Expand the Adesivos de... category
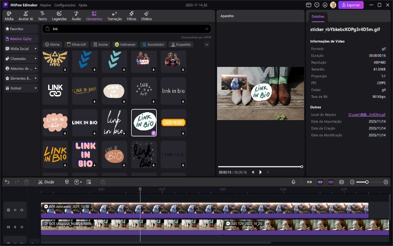The width and height of the screenshot is (393, 246). (35, 68)
